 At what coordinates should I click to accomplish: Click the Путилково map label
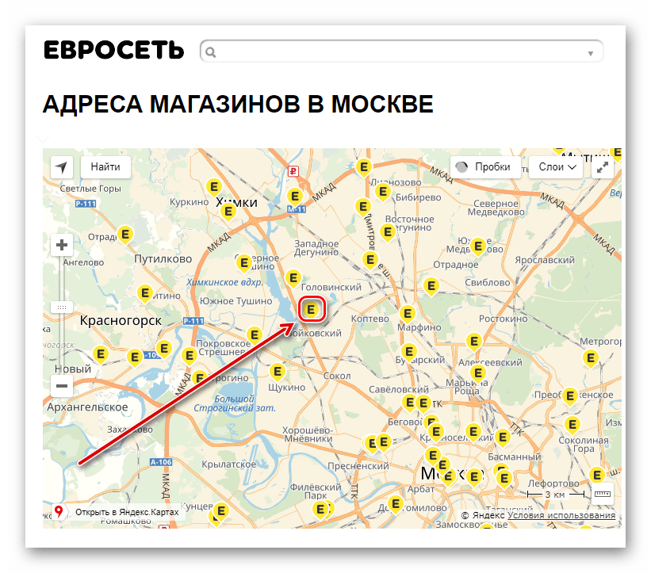coord(163,259)
